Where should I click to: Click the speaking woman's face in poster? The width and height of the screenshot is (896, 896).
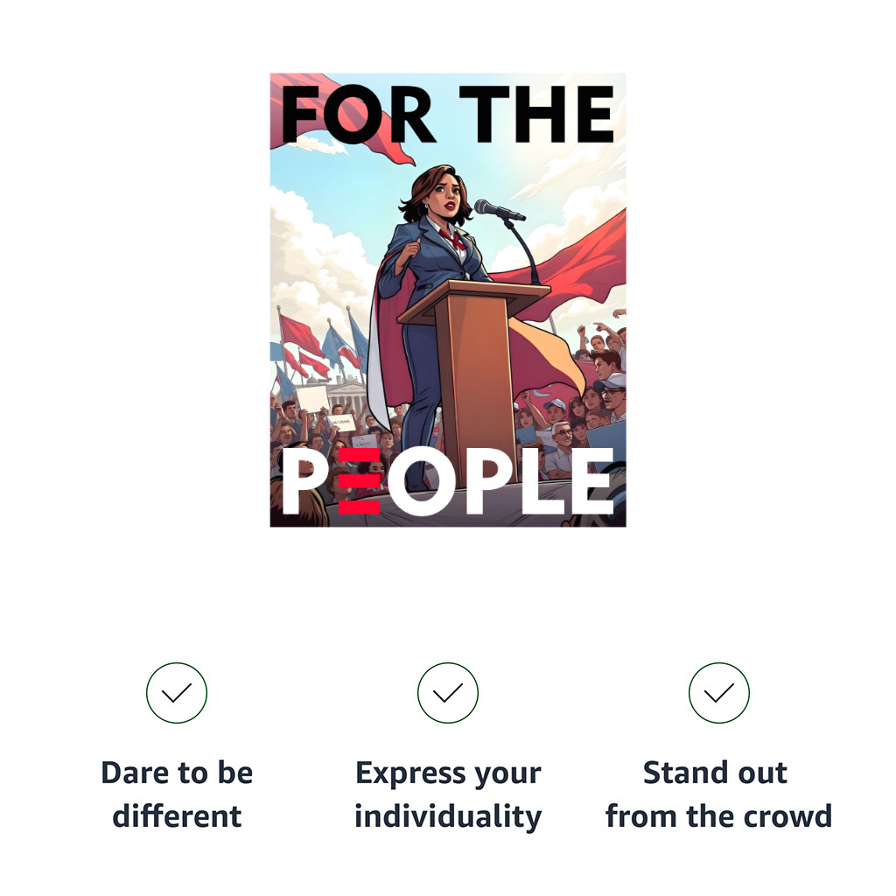(445, 196)
